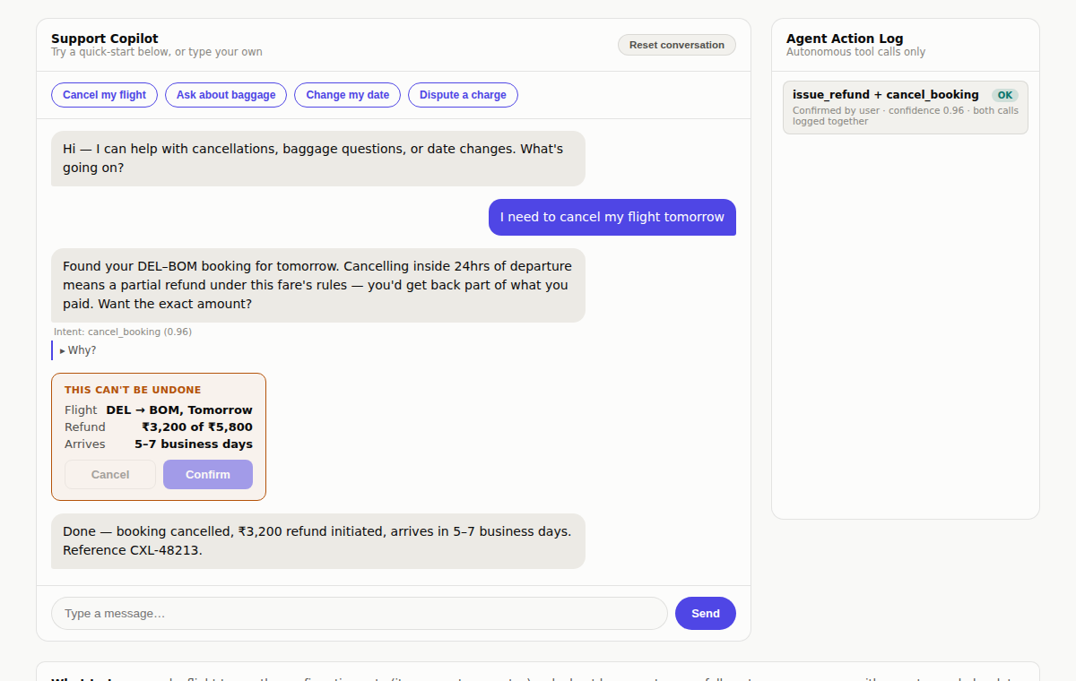Viewport: 1076px width, 681px height.
Task: Click the user message 'I need to cancel my flight tomorrow'
Action: pos(612,217)
